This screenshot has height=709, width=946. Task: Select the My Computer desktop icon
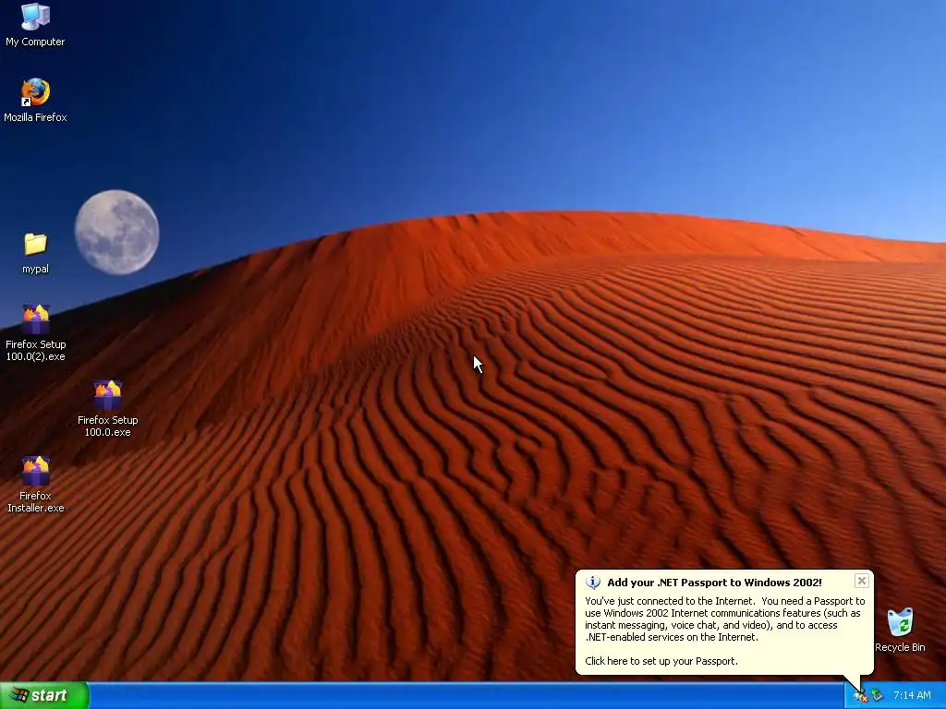click(x=35, y=17)
